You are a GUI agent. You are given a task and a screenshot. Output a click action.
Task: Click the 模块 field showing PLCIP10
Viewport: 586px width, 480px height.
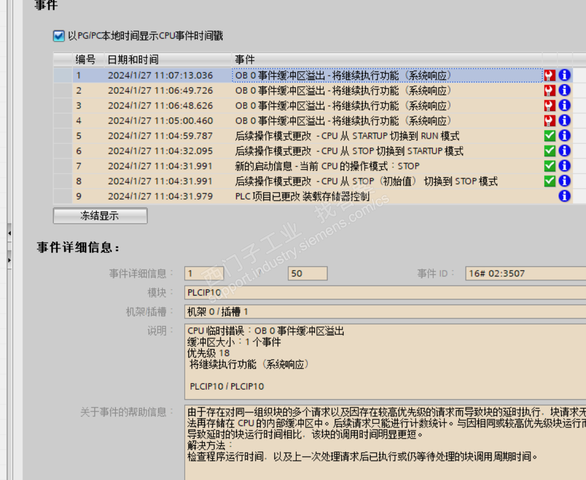click(x=385, y=292)
